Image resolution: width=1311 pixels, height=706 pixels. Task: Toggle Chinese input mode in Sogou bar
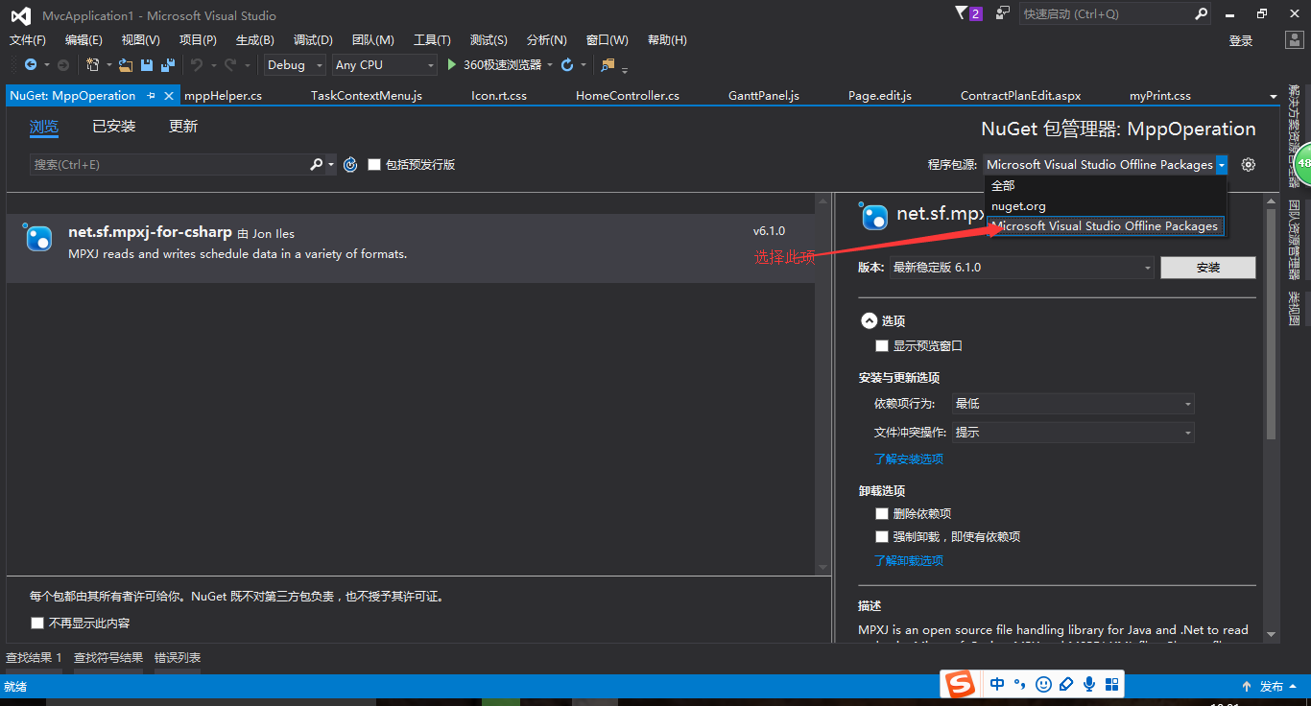(x=998, y=684)
